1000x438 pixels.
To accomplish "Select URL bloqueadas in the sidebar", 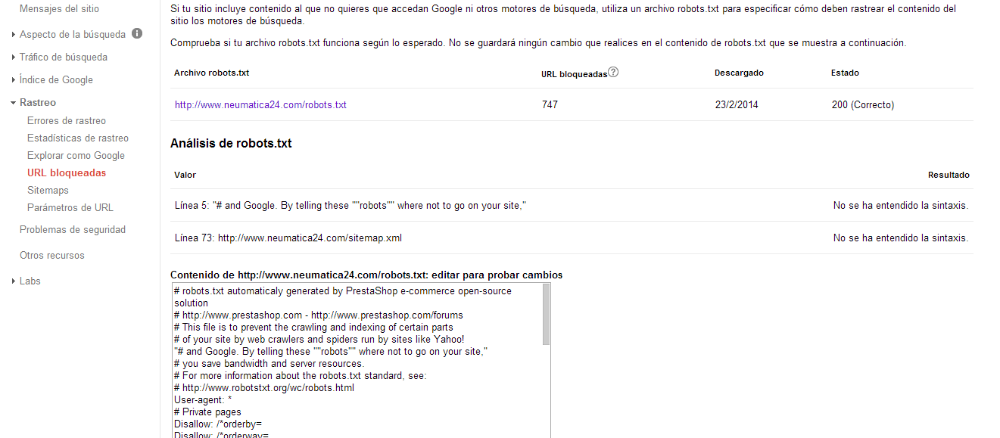I will (67, 172).
